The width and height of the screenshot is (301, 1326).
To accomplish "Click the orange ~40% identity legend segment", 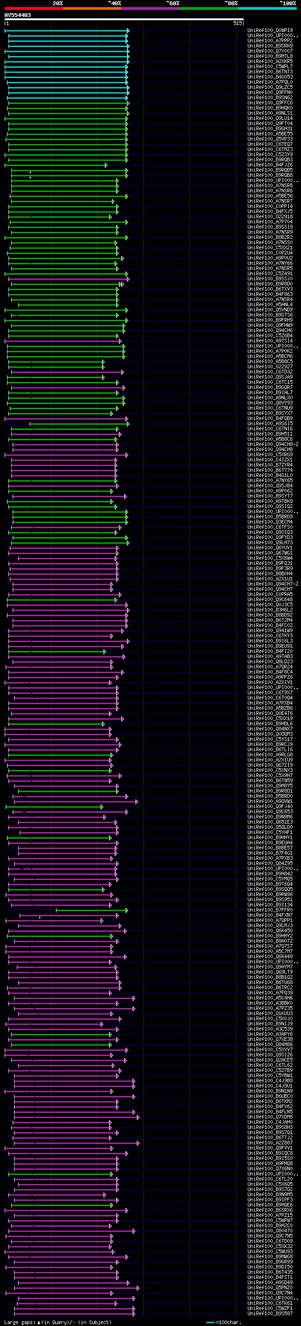I will [92, 8].
